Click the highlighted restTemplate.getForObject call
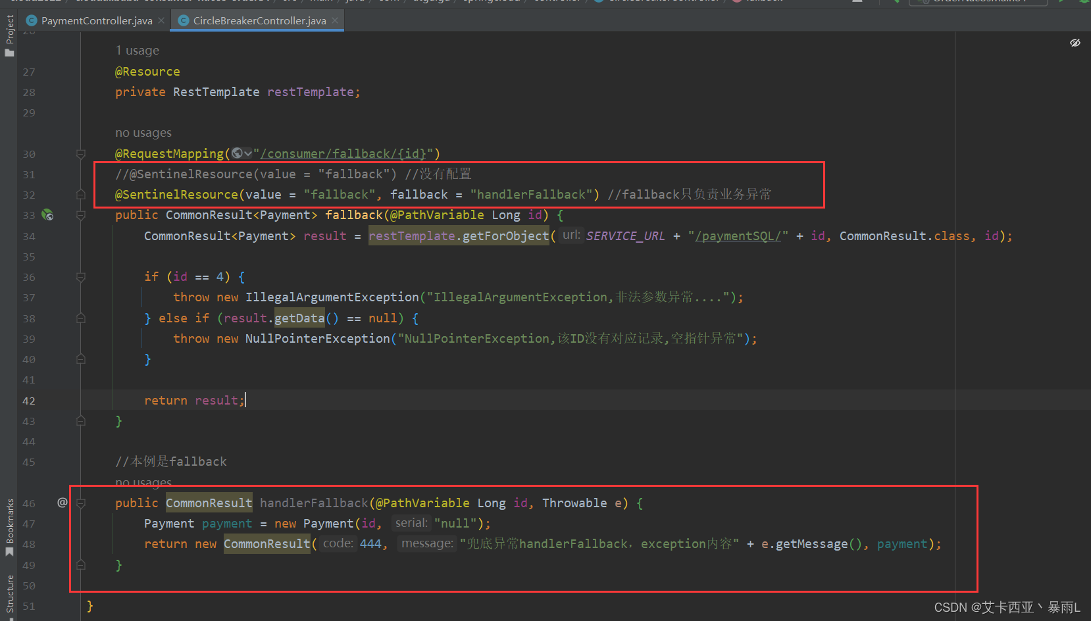1091x621 pixels. (x=459, y=236)
